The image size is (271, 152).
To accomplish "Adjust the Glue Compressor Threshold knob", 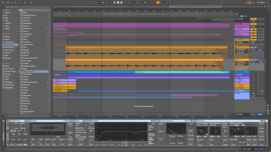I will pyautogui.click(x=172, y=140).
